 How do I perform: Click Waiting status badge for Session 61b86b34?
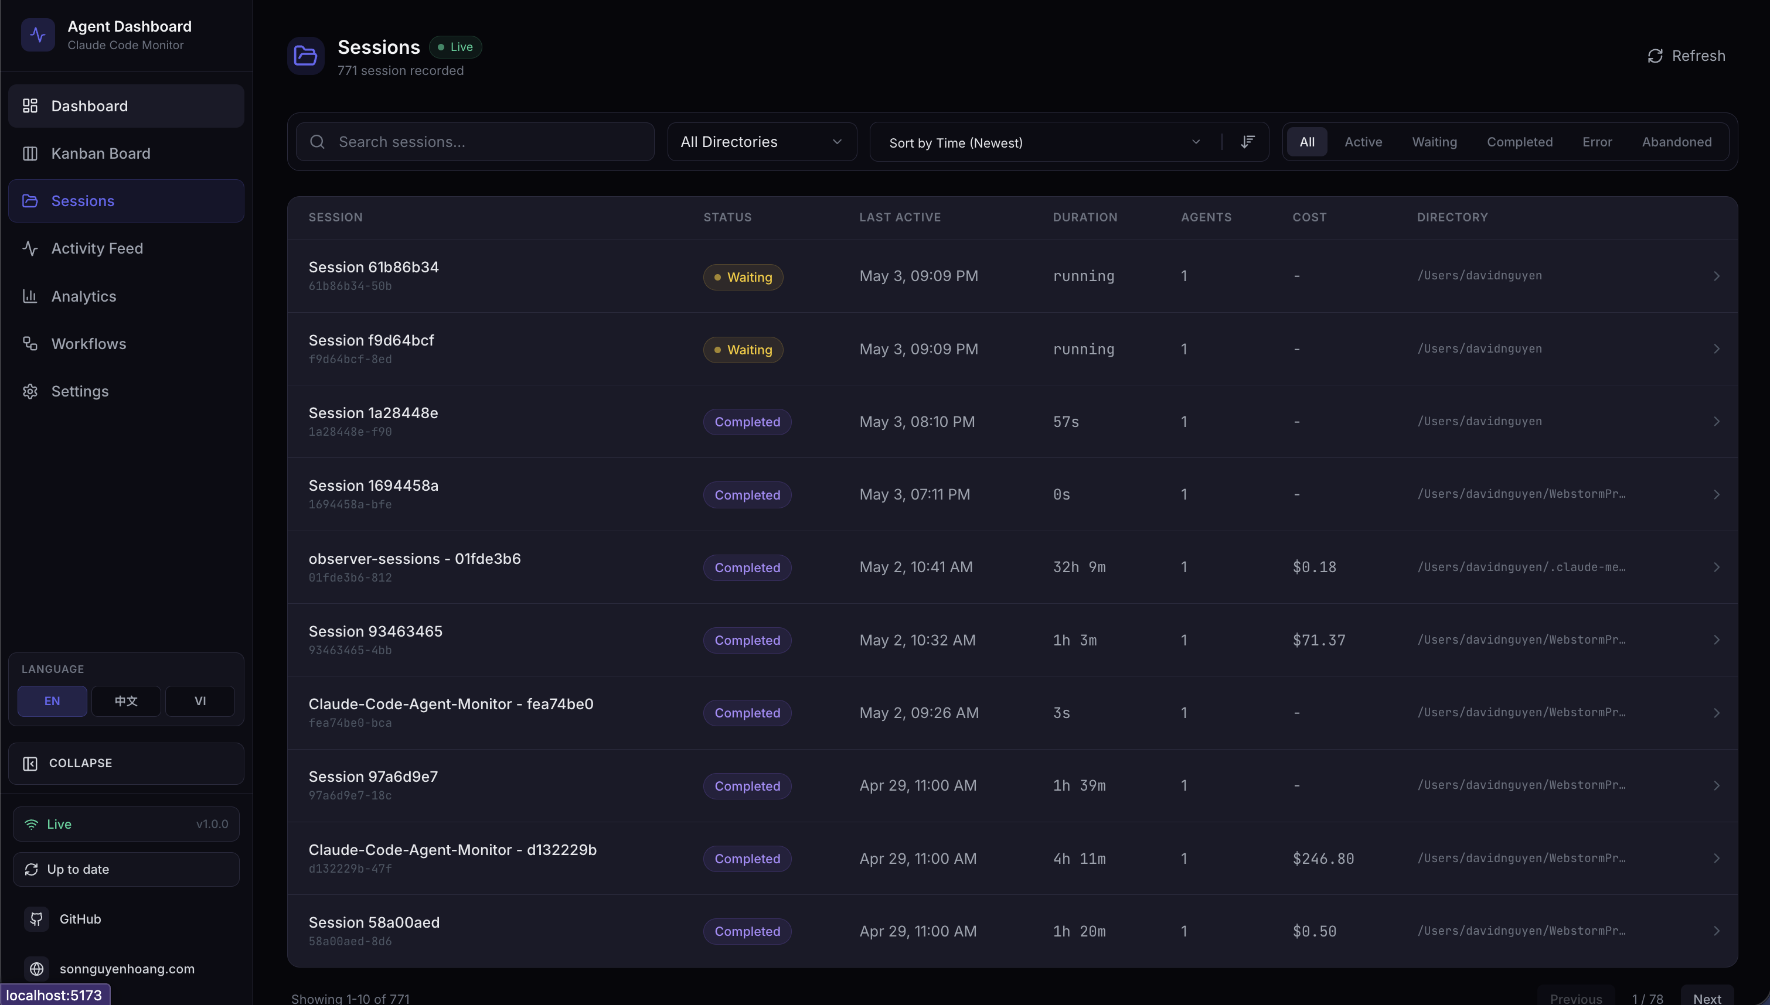coord(743,278)
